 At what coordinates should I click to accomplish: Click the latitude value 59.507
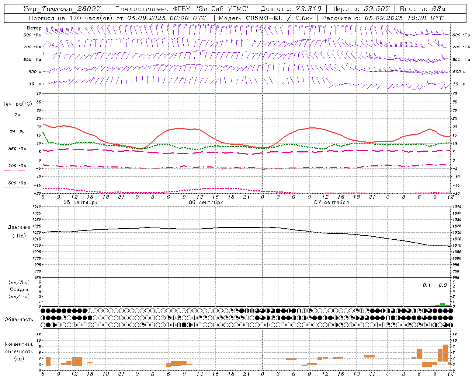point(377,9)
